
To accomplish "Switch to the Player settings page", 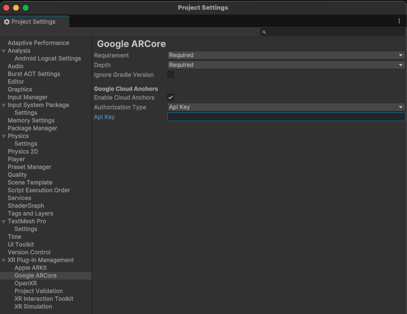I will pyautogui.click(x=16, y=159).
